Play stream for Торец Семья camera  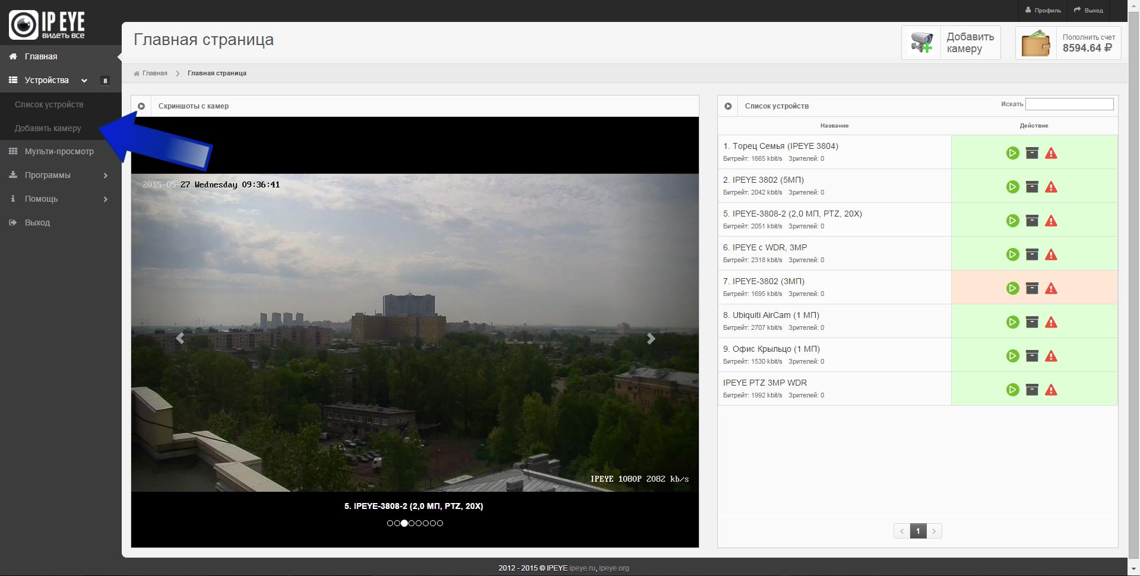point(1012,153)
